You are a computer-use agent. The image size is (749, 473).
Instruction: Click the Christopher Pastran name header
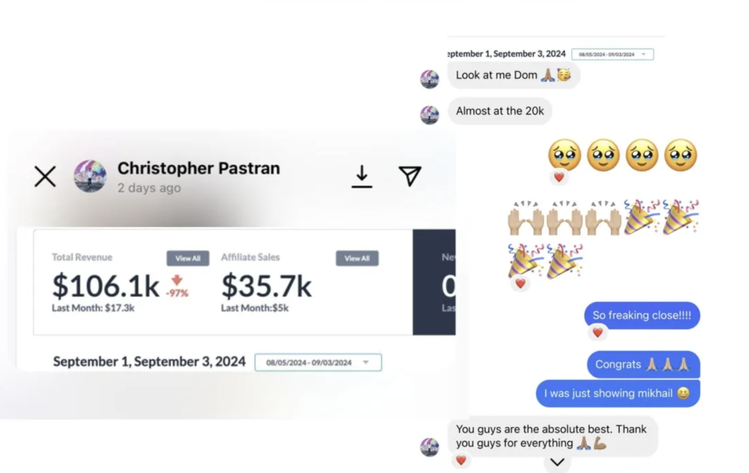[x=198, y=168]
